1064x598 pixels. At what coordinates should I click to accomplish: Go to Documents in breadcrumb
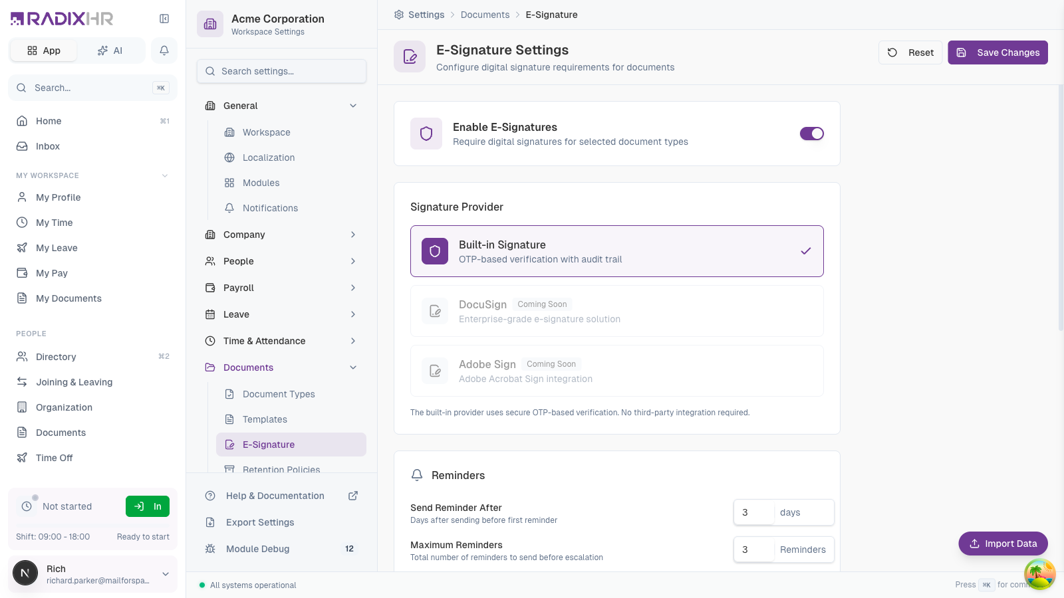point(485,15)
